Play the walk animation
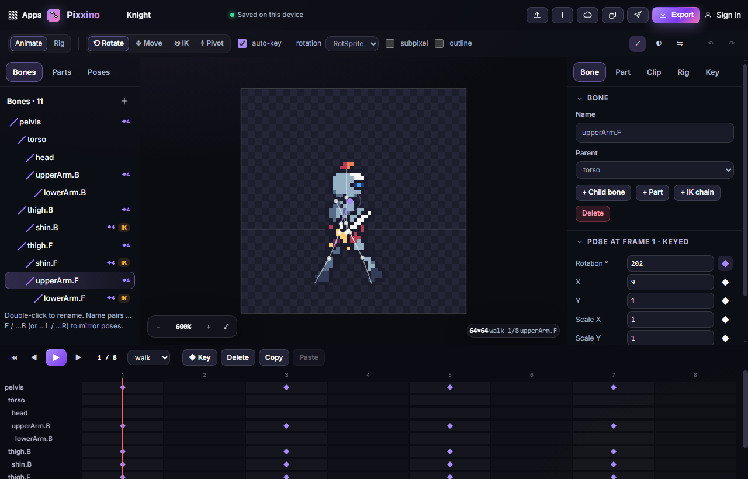This screenshot has width=748, height=479. tap(56, 357)
